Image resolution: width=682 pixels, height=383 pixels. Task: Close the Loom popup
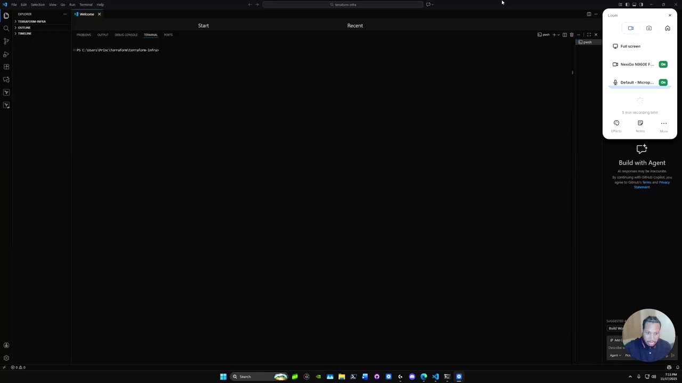(x=670, y=15)
